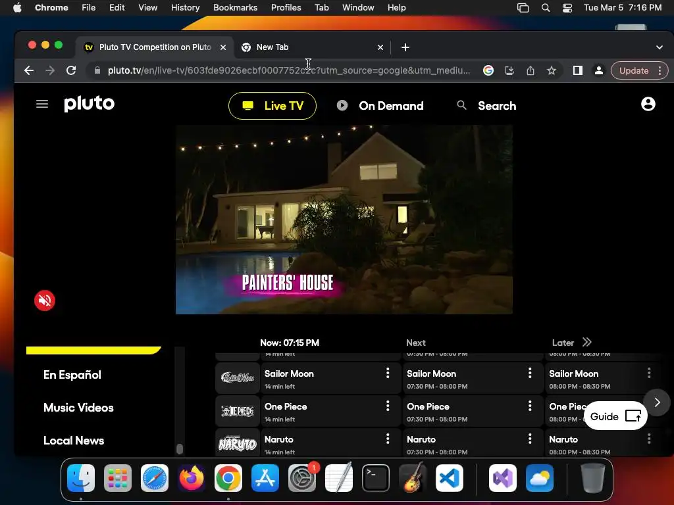The width and height of the screenshot is (674, 505).
Task: Select the Live TV button
Action: click(272, 106)
